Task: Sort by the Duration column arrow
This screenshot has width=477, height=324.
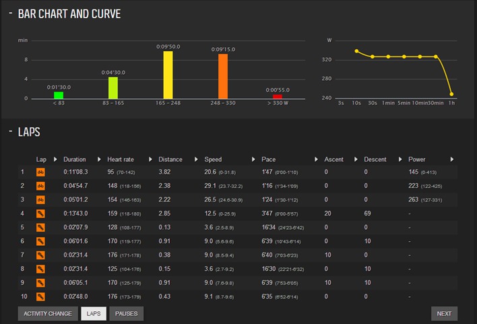Action: (99, 159)
